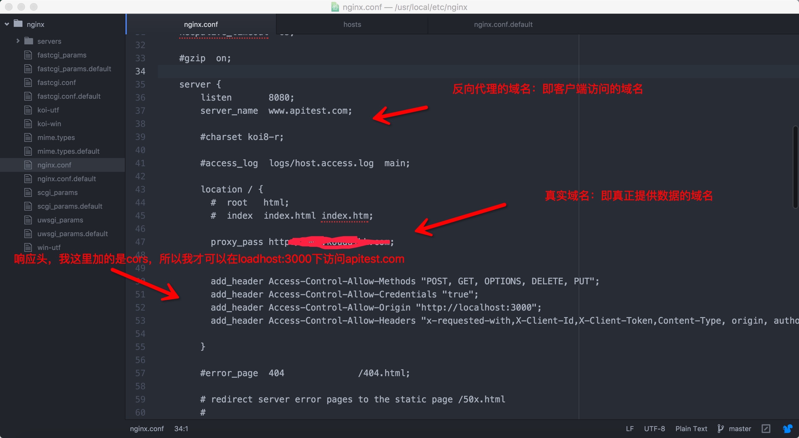Click the scgi_params.default file icon
The image size is (799, 438).
point(28,206)
